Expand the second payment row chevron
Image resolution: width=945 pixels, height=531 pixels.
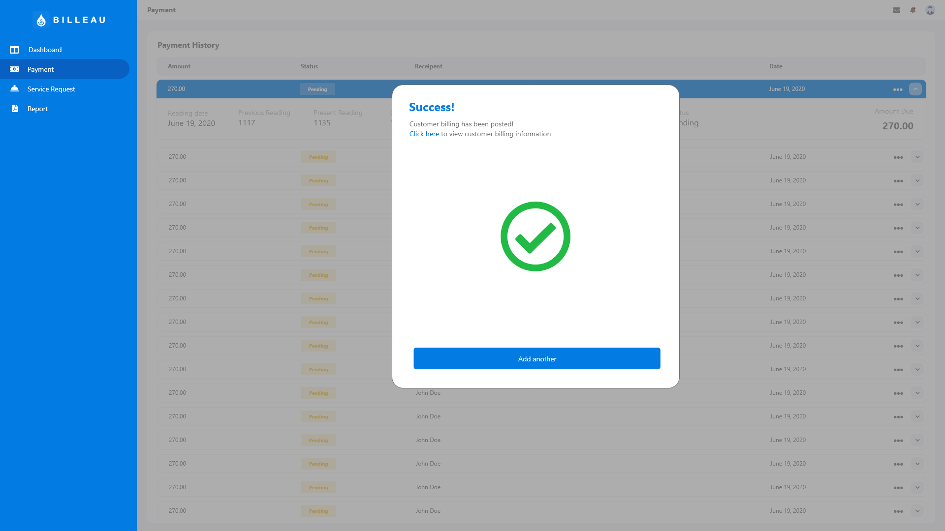[x=917, y=157]
